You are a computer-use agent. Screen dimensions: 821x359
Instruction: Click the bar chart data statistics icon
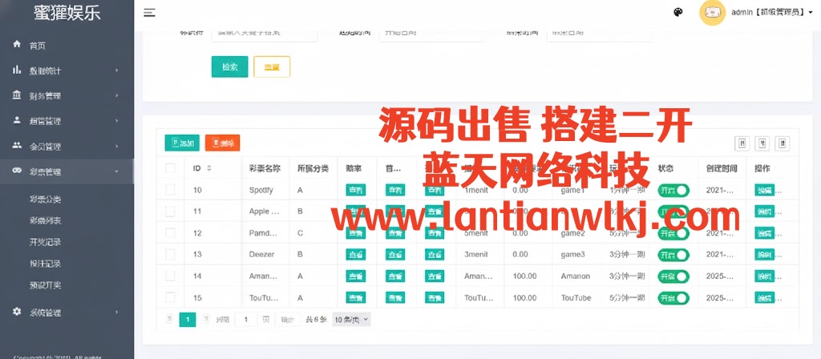(x=17, y=71)
